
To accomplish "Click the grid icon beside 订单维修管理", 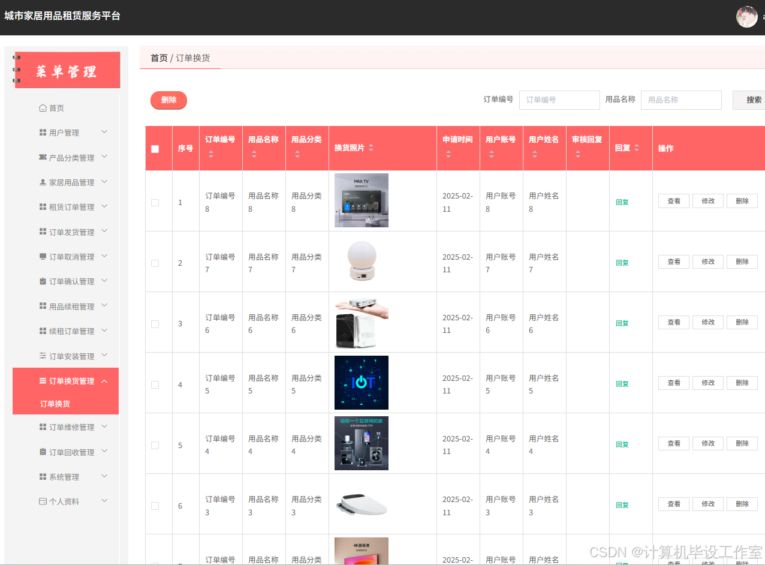I will click(43, 427).
